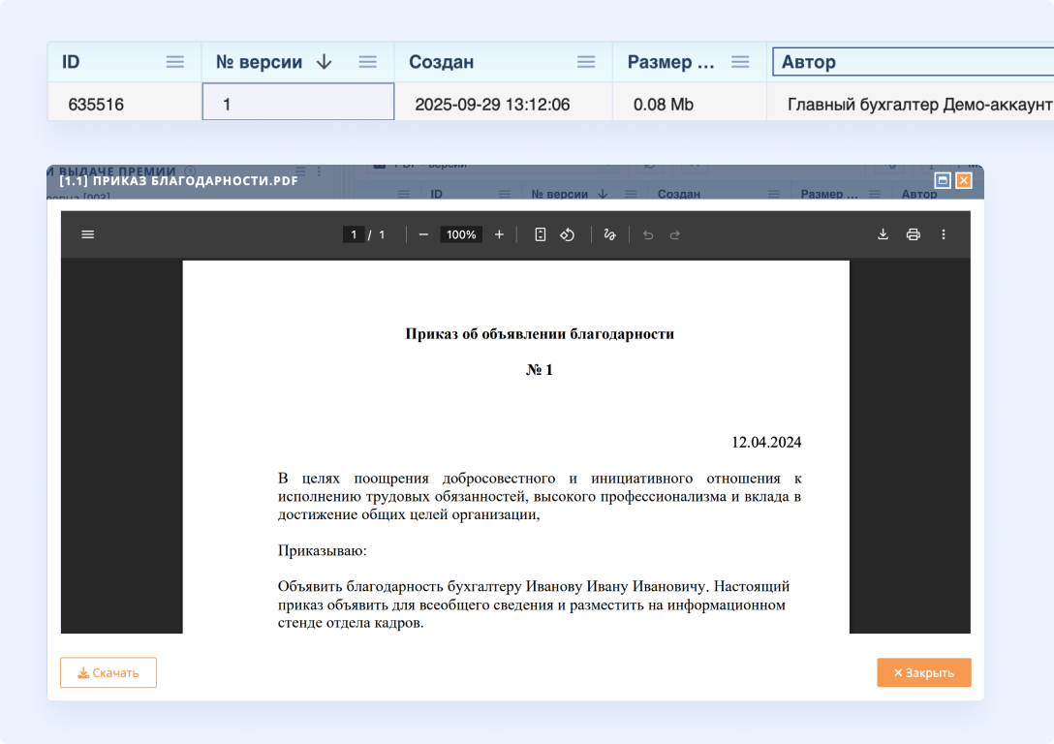Rotate the PDF page
The image size is (1054, 744).
568,233
